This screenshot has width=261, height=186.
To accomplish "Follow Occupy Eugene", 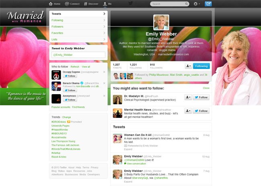I will 70,76.
